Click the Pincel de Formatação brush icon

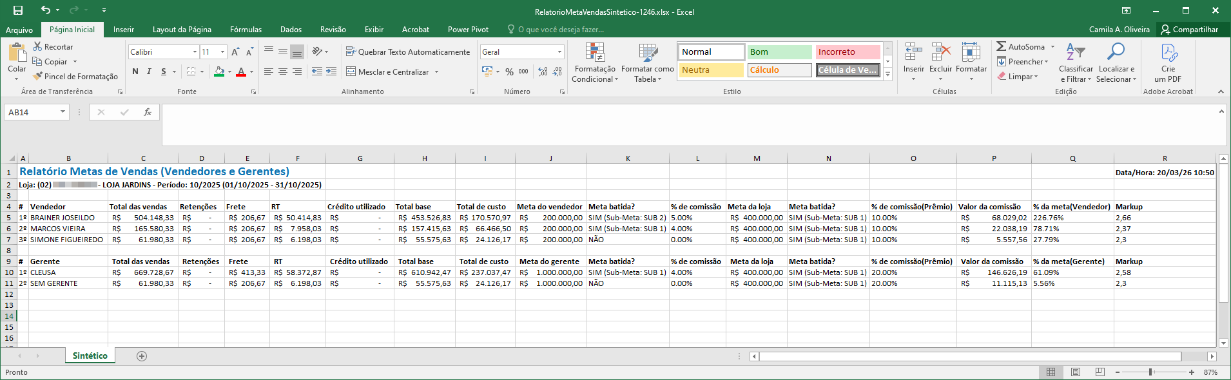coord(38,76)
